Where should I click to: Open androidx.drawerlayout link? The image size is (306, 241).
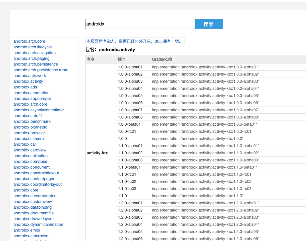click(x=34, y=219)
